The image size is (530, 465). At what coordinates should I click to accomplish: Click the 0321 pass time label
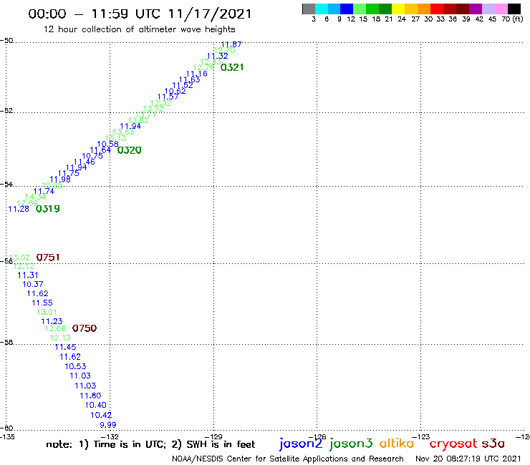(232, 67)
